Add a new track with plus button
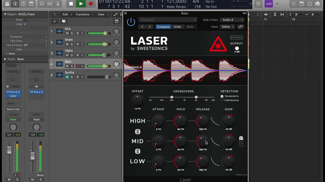 [55, 21]
